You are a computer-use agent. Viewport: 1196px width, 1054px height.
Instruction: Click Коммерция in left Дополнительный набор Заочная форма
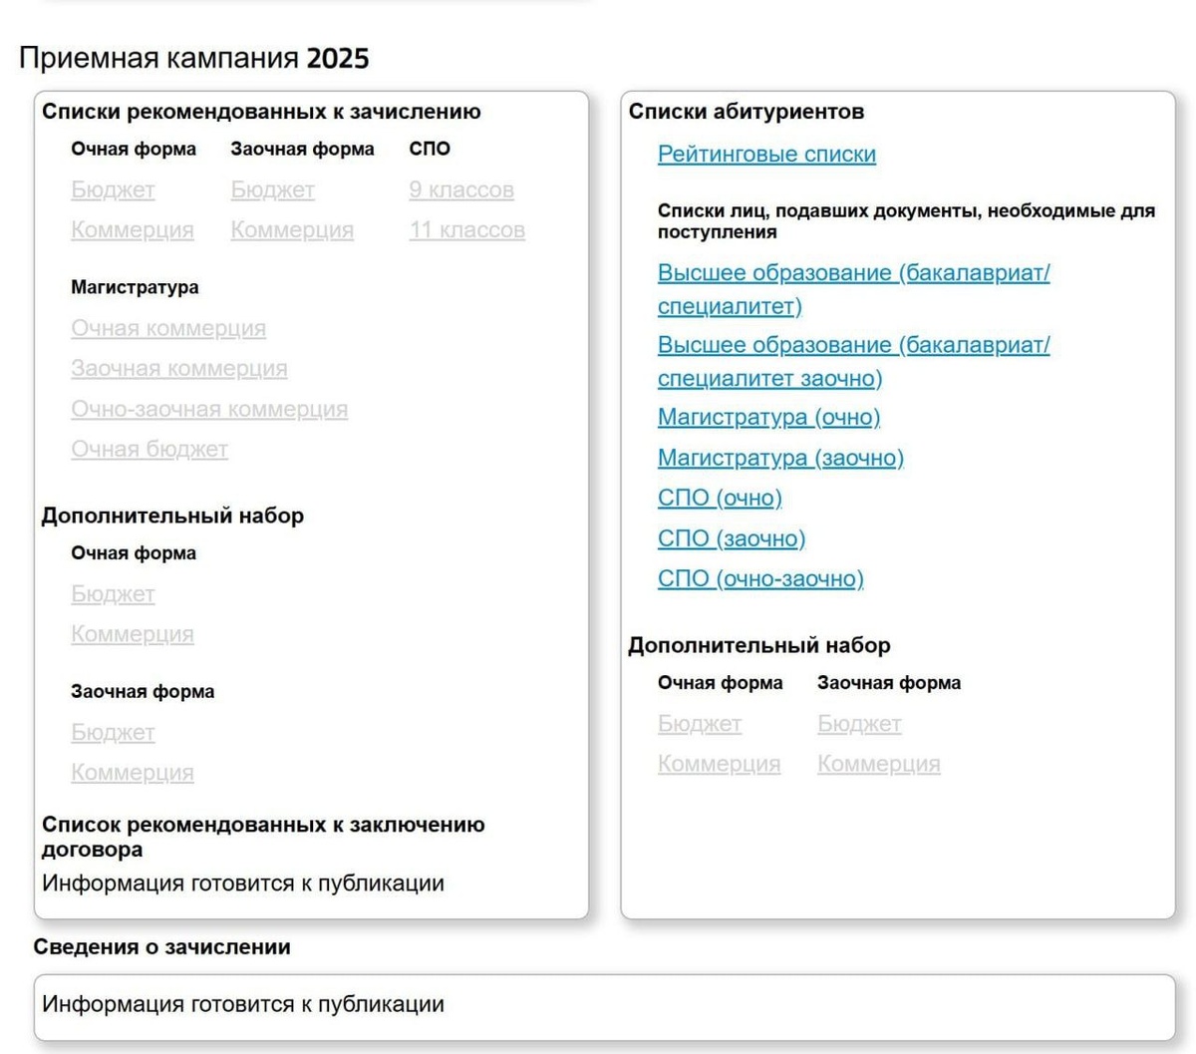(x=133, y=773)
